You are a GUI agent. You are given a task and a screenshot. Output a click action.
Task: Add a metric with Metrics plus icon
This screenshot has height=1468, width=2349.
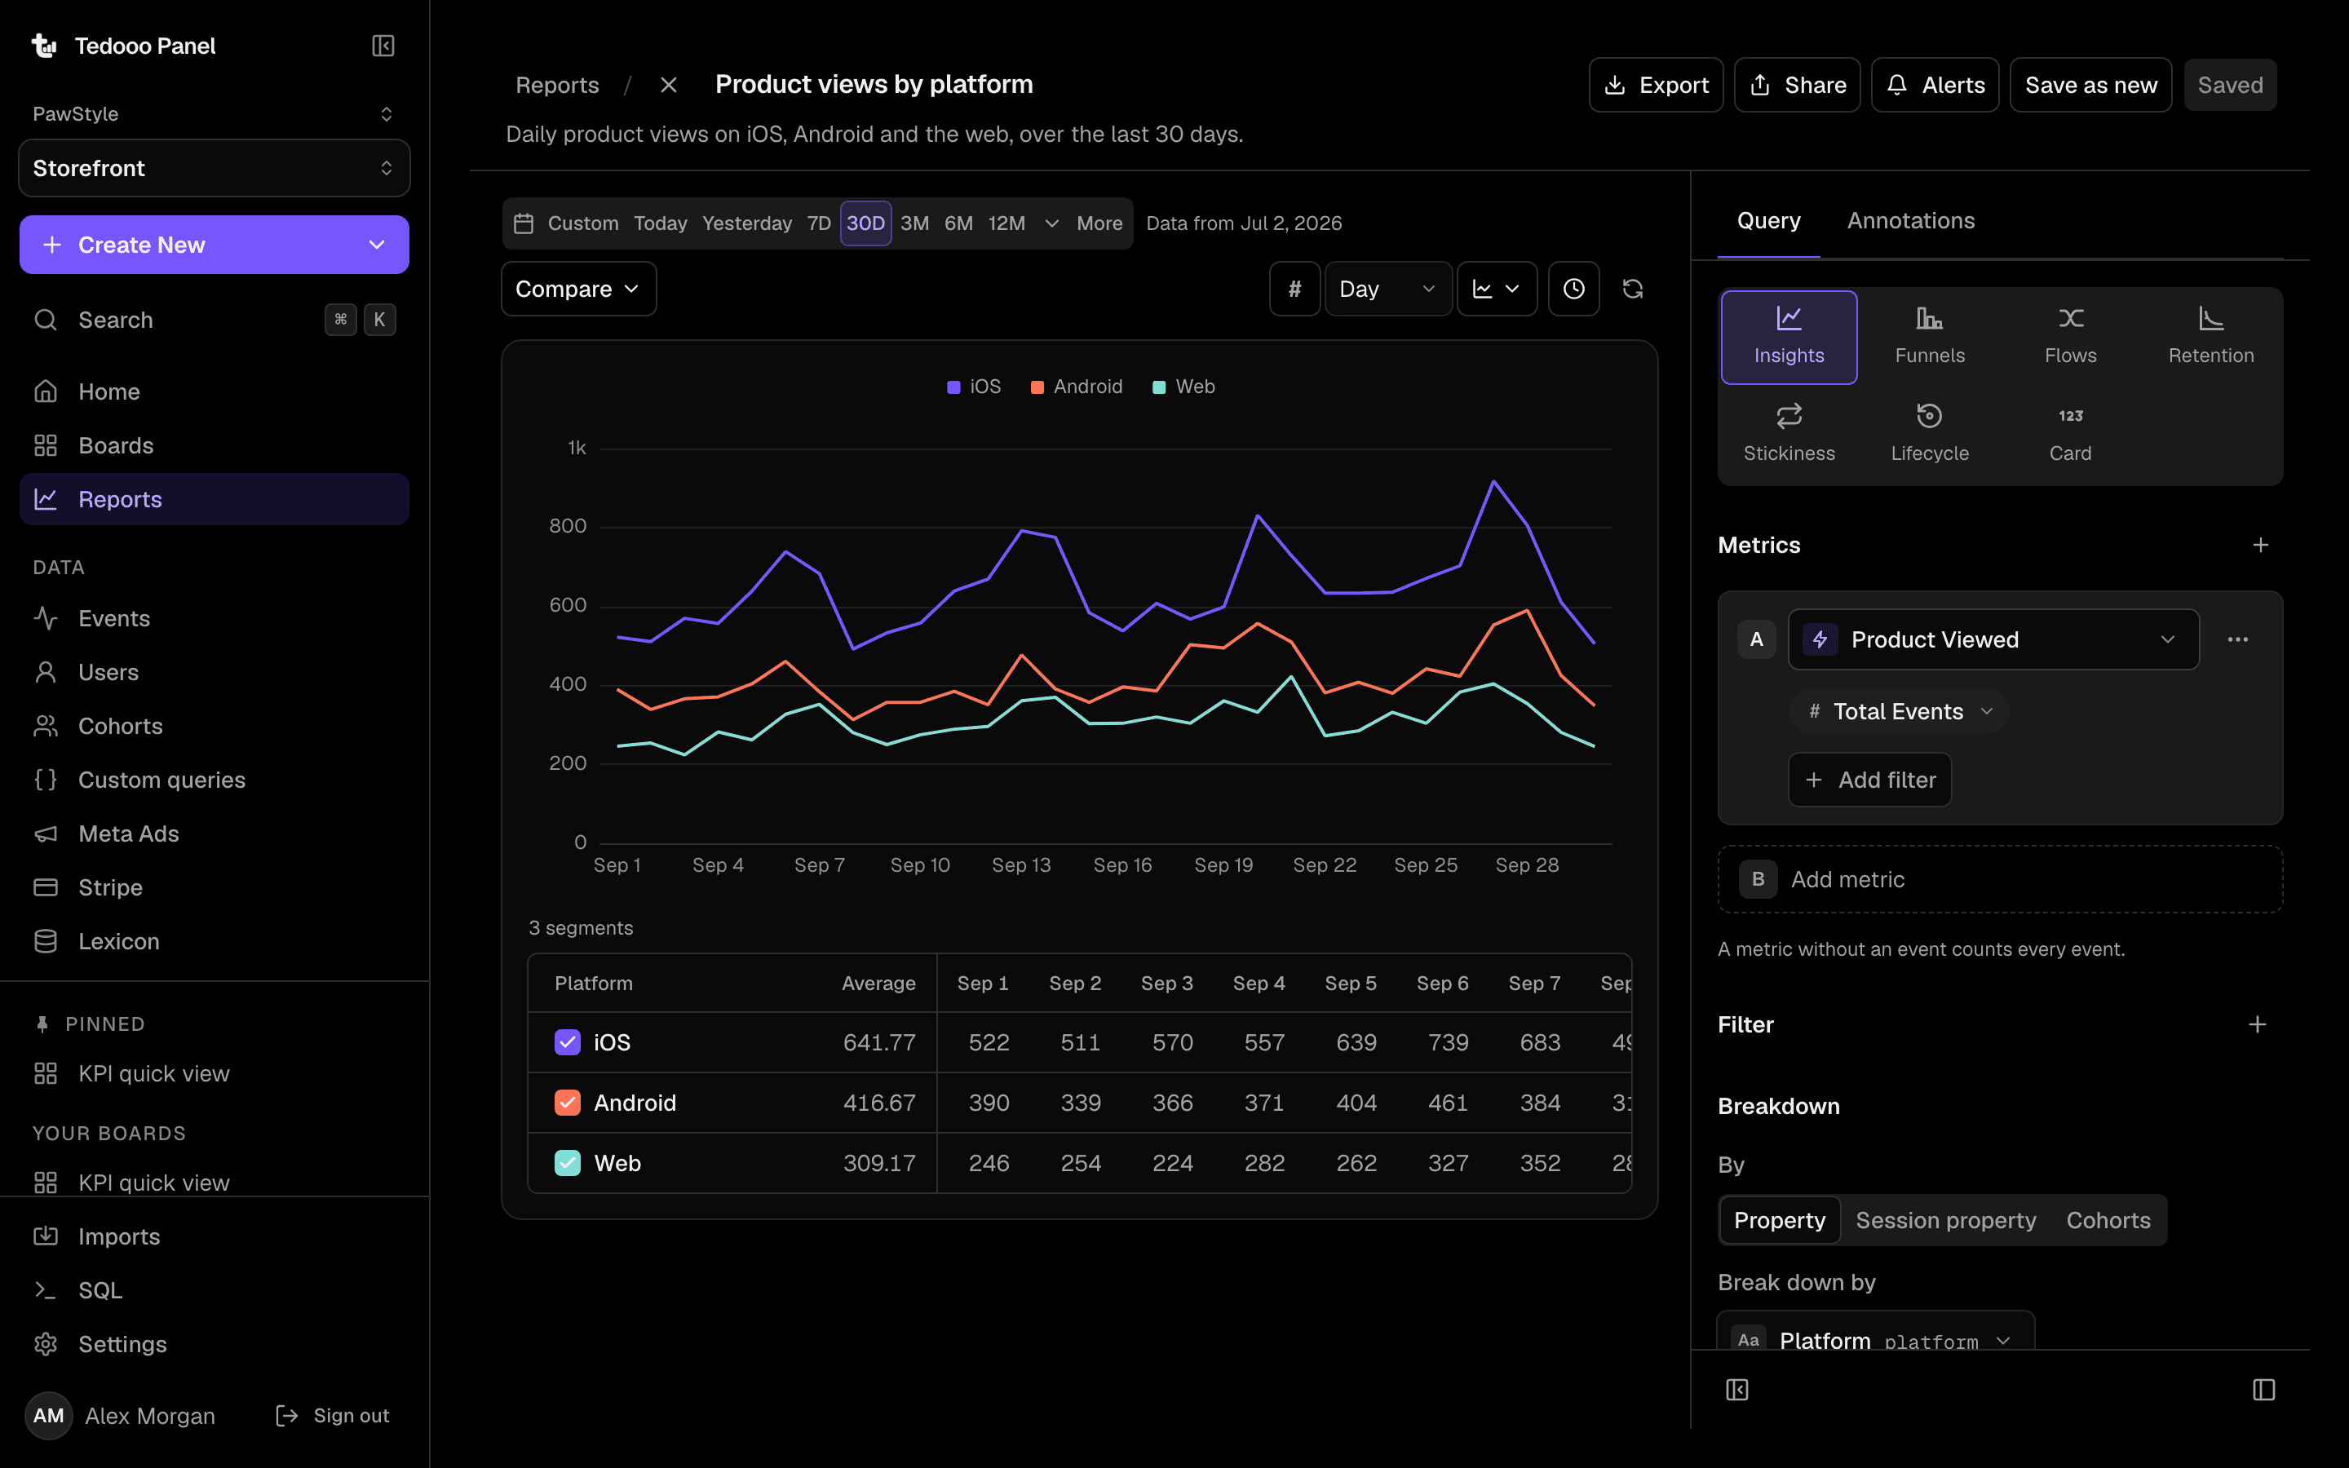click(x=2261, y=545)
